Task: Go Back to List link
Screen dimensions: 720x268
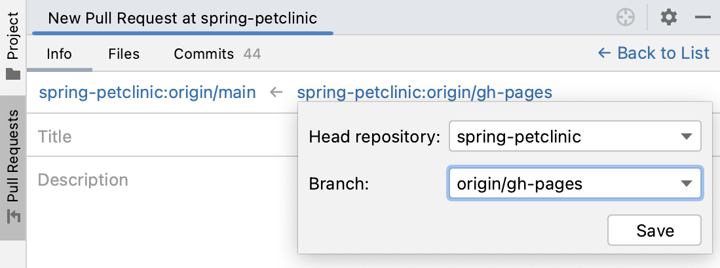Action: 654,53
